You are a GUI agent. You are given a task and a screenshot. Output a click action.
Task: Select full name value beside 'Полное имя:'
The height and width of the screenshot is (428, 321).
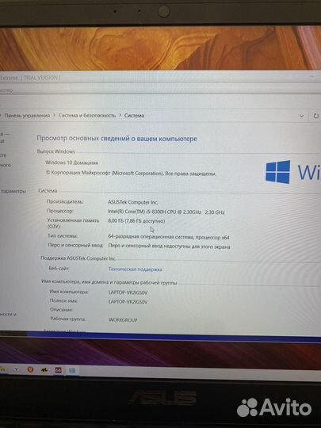coord(128,302)
